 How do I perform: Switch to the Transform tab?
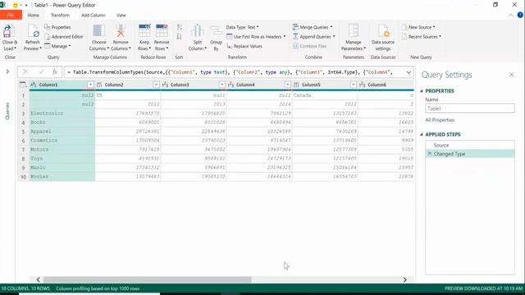coord(60,15)
